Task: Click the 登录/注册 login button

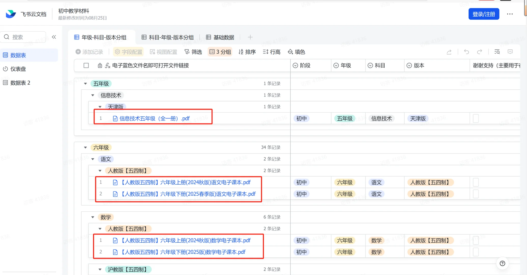Action: [484, 14]
